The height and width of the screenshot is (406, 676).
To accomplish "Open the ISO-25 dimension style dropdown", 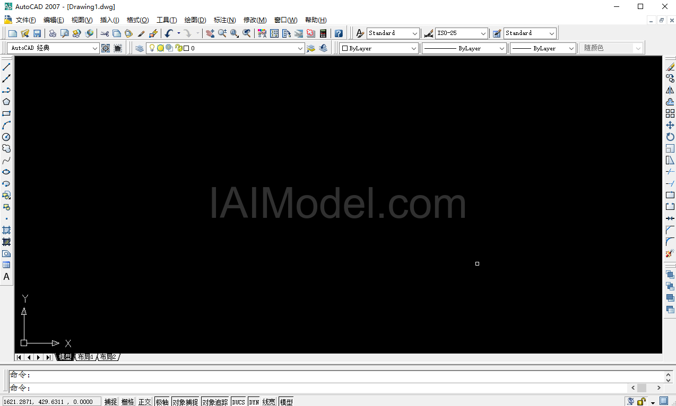I will 483,33.
